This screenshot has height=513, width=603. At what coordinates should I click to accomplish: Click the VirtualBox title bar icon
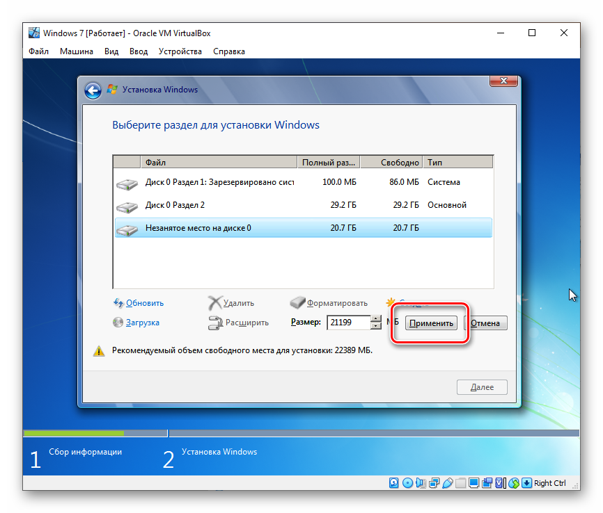(34, 33)
